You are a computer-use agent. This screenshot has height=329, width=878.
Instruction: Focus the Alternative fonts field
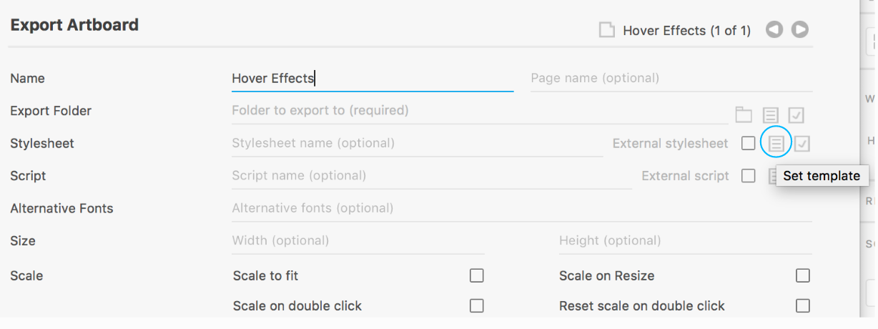click(522, 208)
